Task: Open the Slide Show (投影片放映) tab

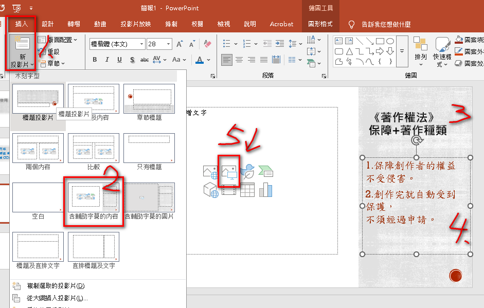Action: 135,24
